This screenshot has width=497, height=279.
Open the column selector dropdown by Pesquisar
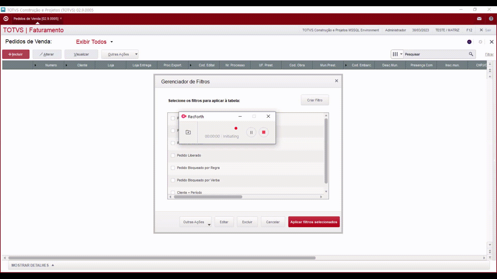pyautogui.click(x=397, y=54)
